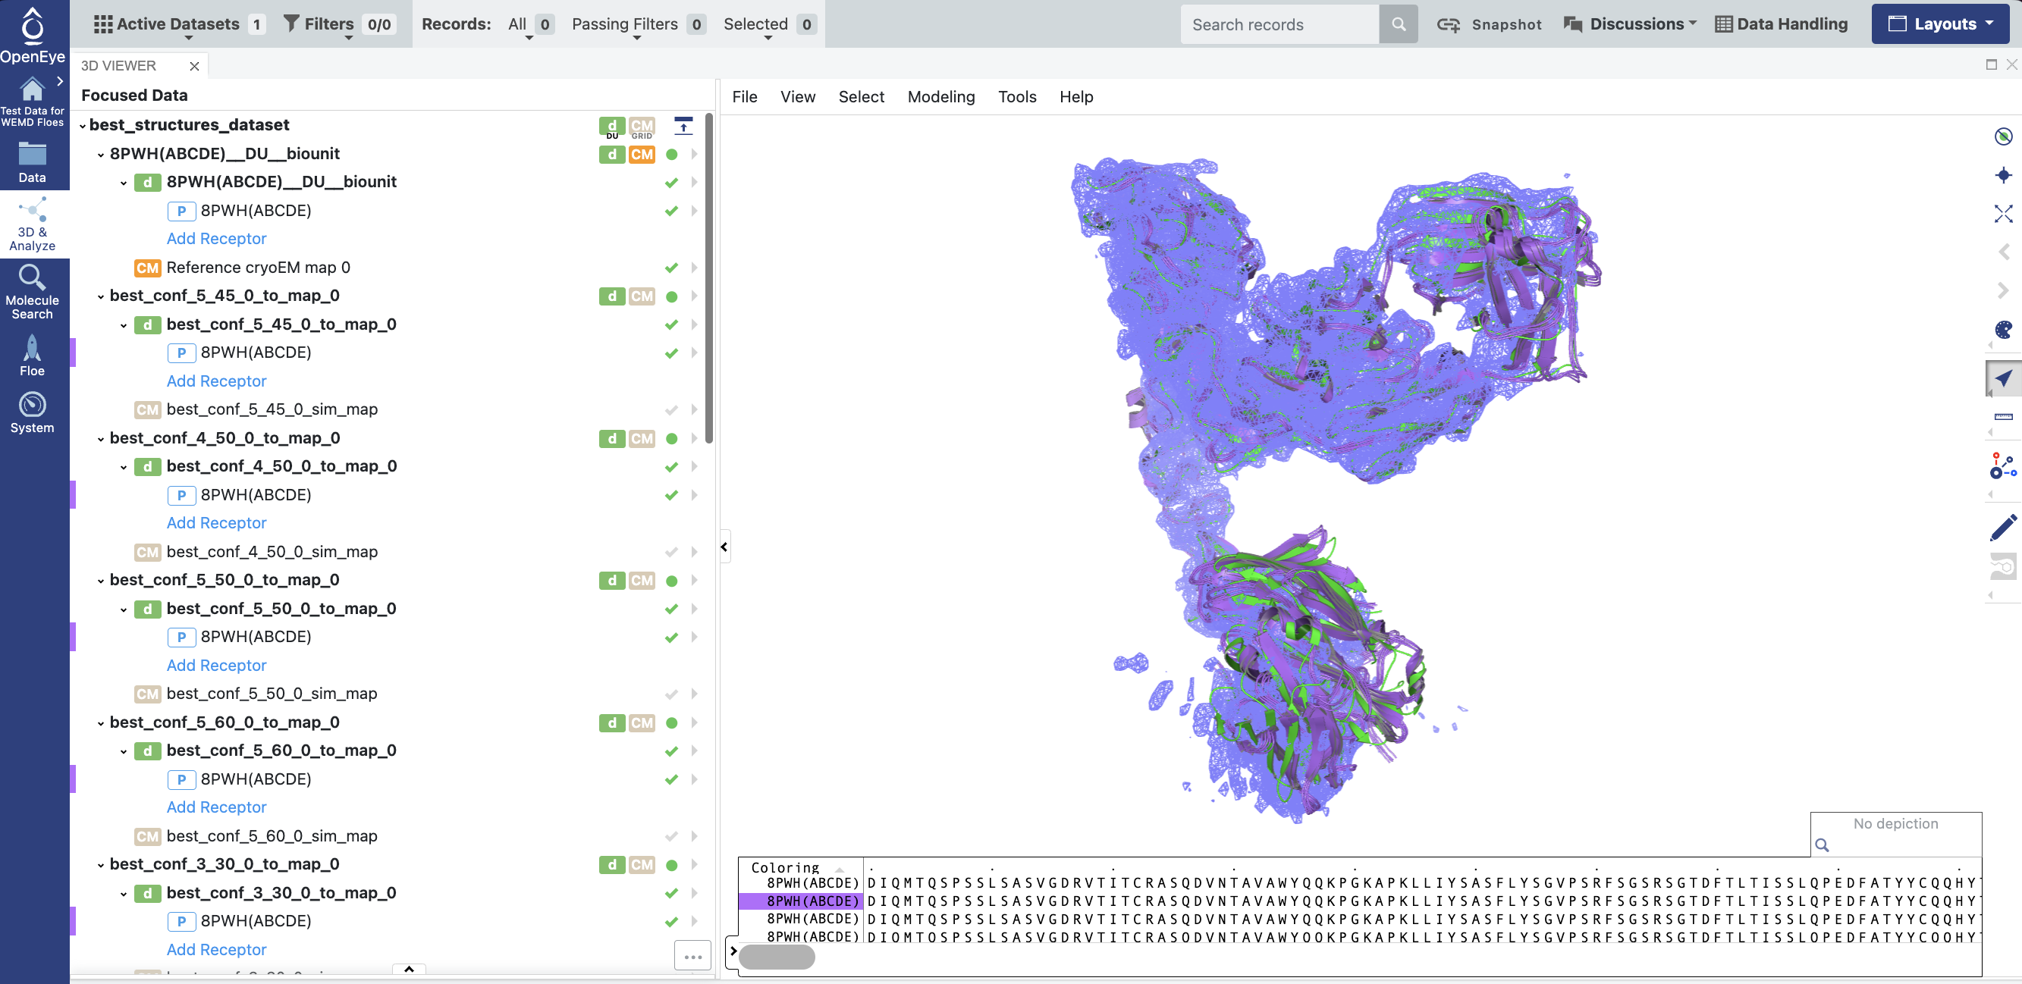Toggle visibility of Reference cryoEM map 0
The height and width of the screenshot is (984, 2022).
pos(671,268)
